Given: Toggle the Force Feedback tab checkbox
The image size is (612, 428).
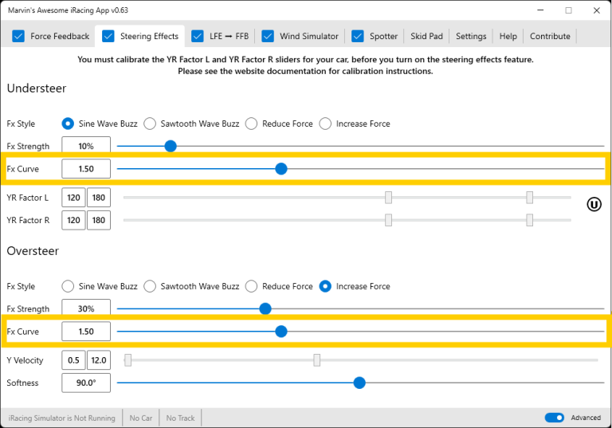Looking at the screenshot, I should pos(18,36).
